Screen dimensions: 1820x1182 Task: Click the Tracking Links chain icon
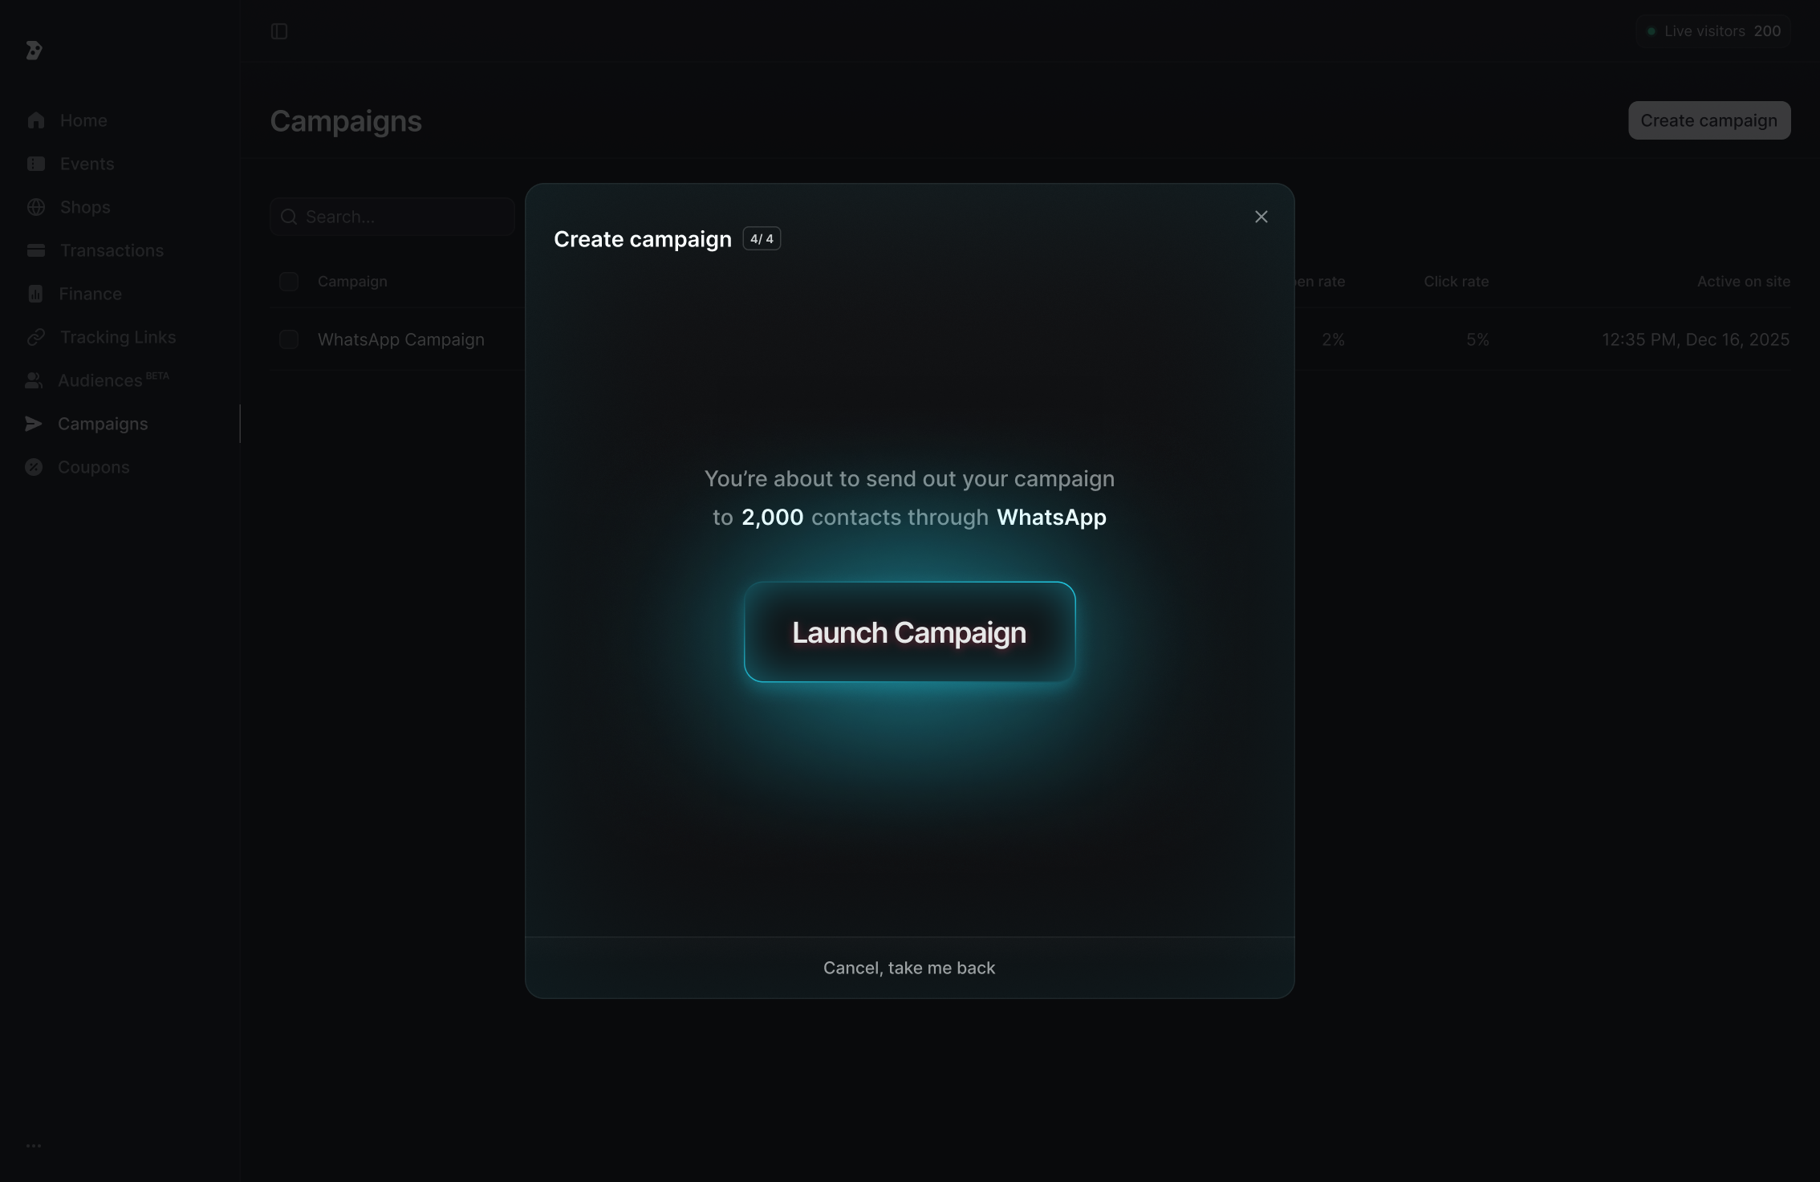(35, 337)
